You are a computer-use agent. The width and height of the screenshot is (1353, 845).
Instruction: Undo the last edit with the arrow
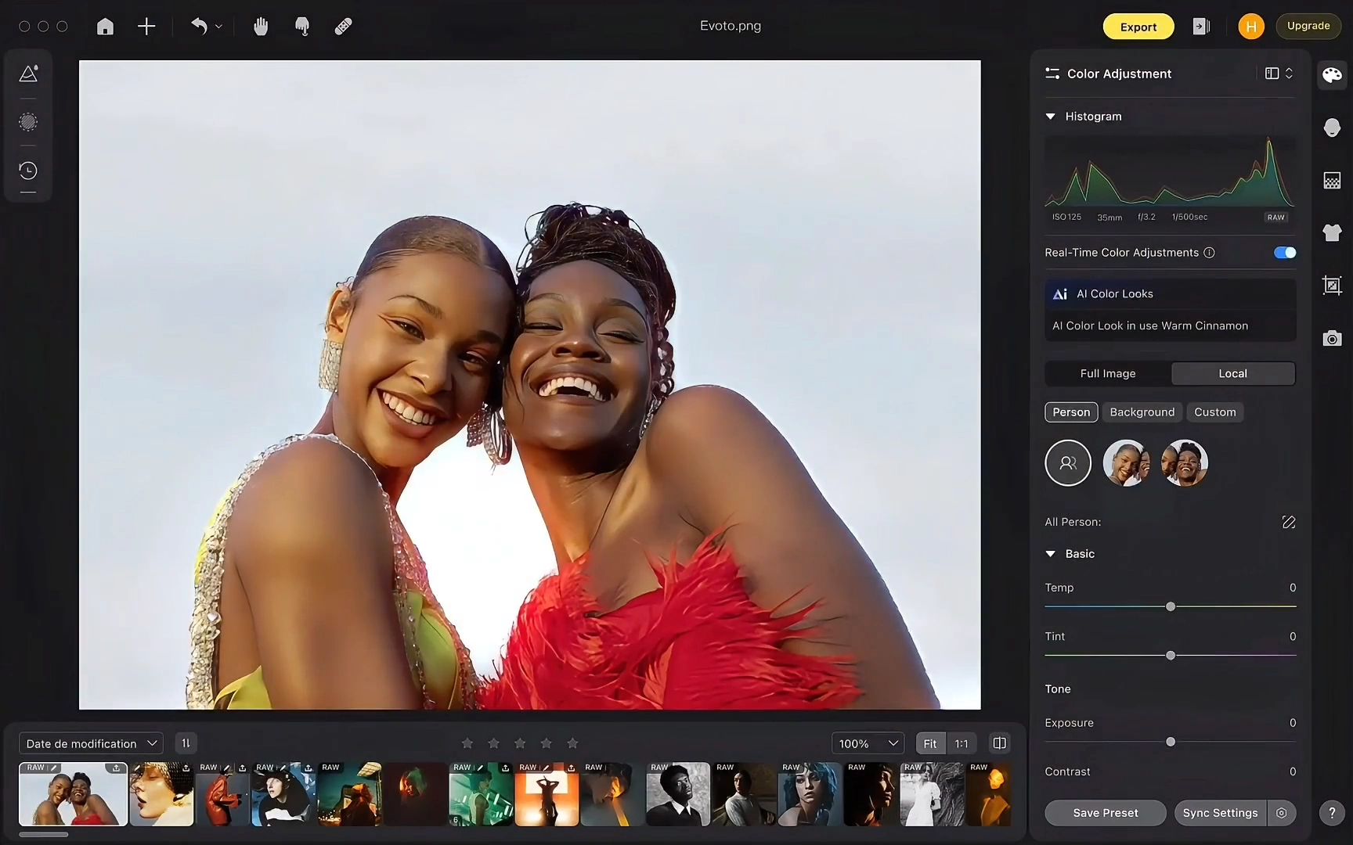point(199,27)
